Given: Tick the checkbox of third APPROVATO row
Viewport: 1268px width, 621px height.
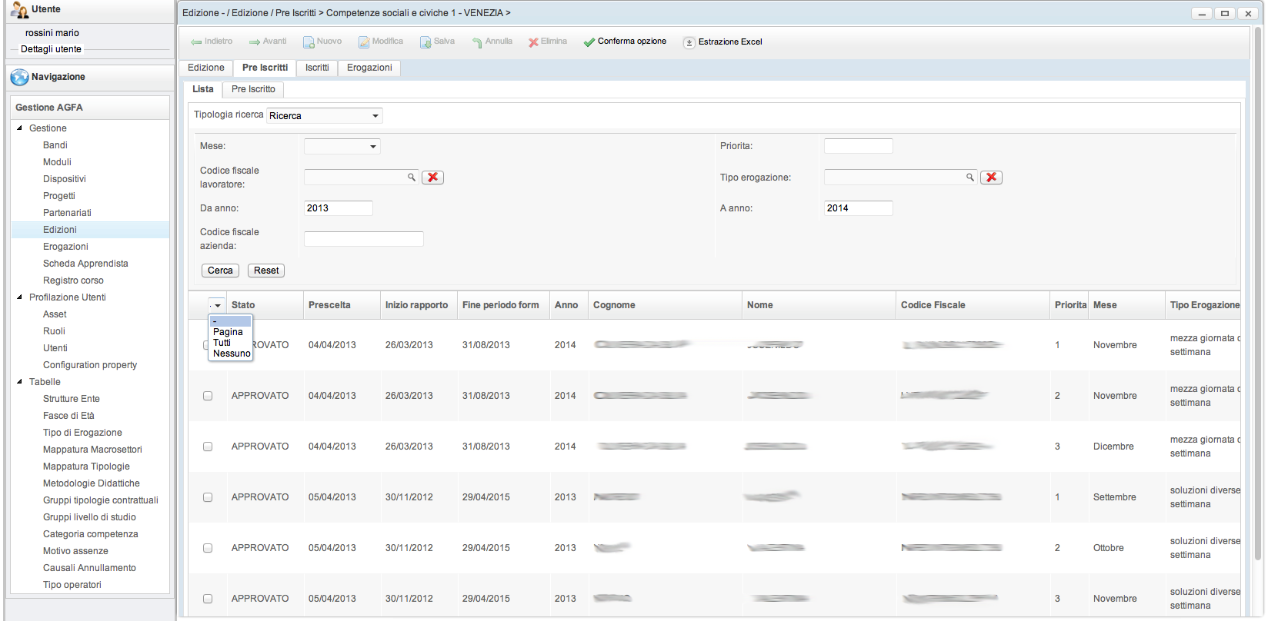Looking at the screenshot, I should (x=208, y=447).
